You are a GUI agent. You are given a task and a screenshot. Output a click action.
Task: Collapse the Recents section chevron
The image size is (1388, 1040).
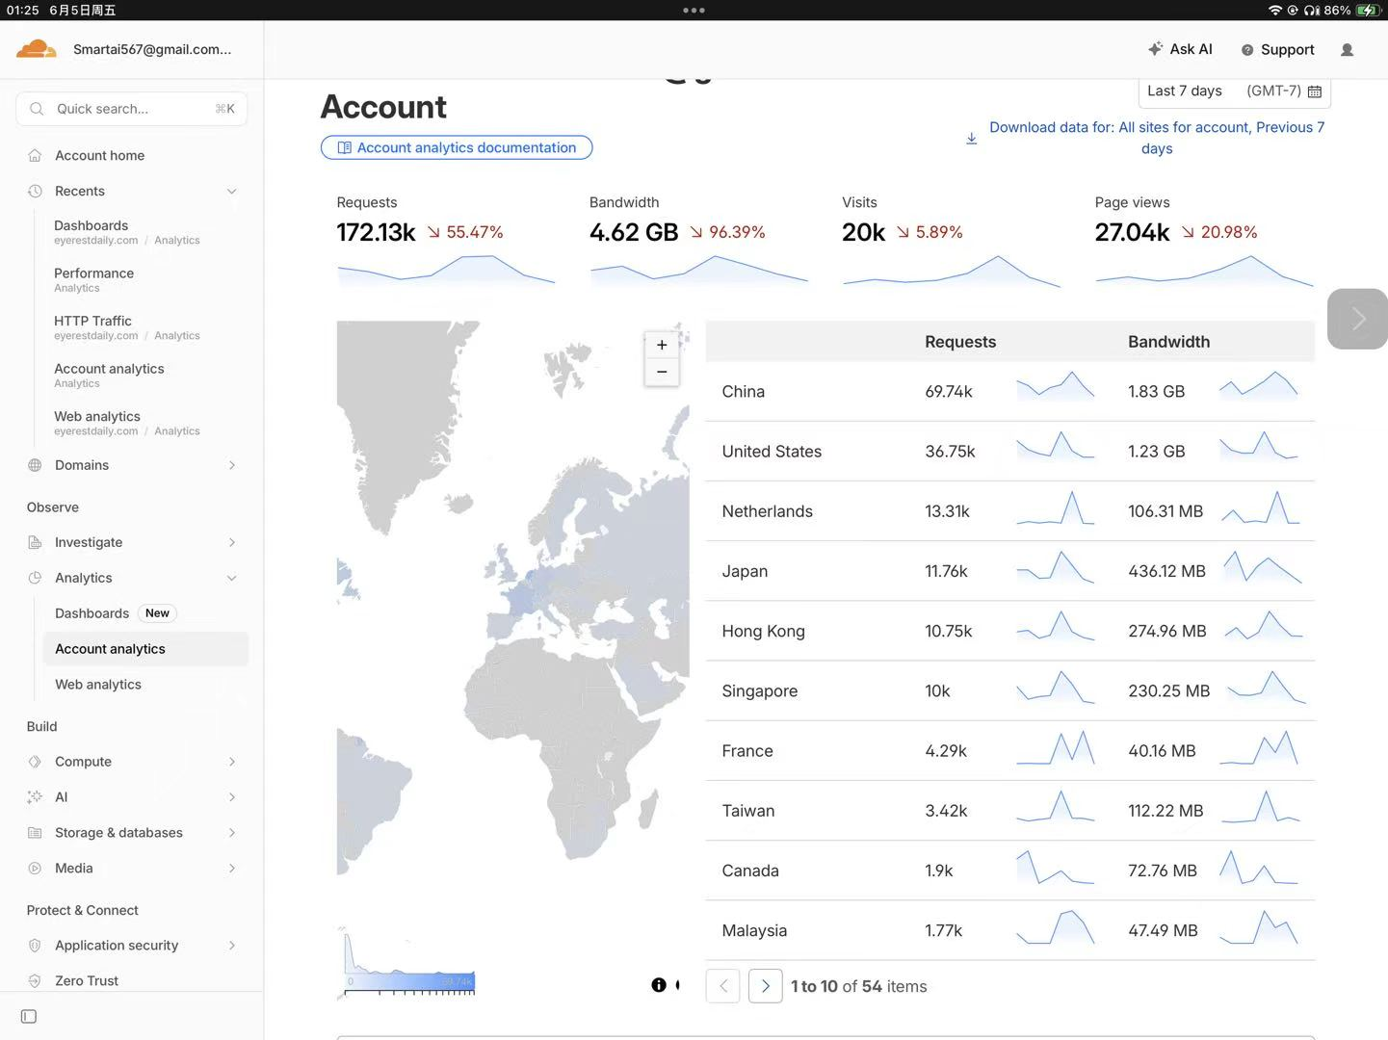231,192
